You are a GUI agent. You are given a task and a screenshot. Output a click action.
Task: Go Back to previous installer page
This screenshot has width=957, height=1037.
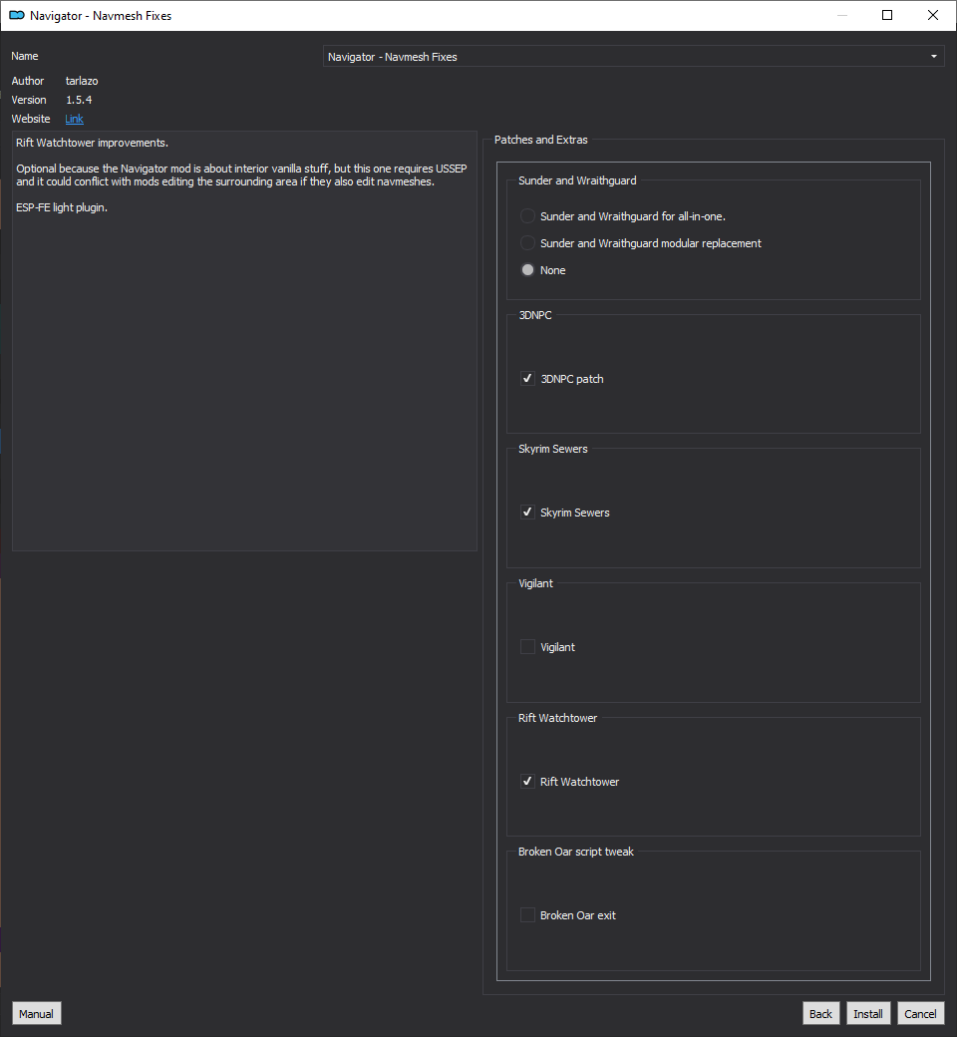pos(820,1013)
